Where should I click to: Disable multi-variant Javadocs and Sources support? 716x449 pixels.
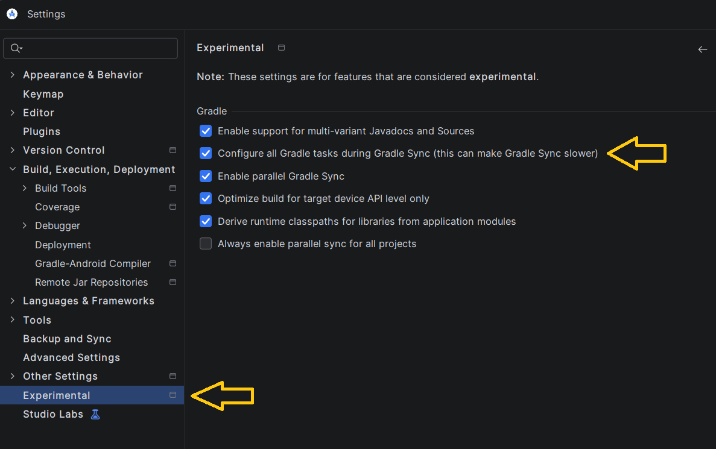point(206,131)
